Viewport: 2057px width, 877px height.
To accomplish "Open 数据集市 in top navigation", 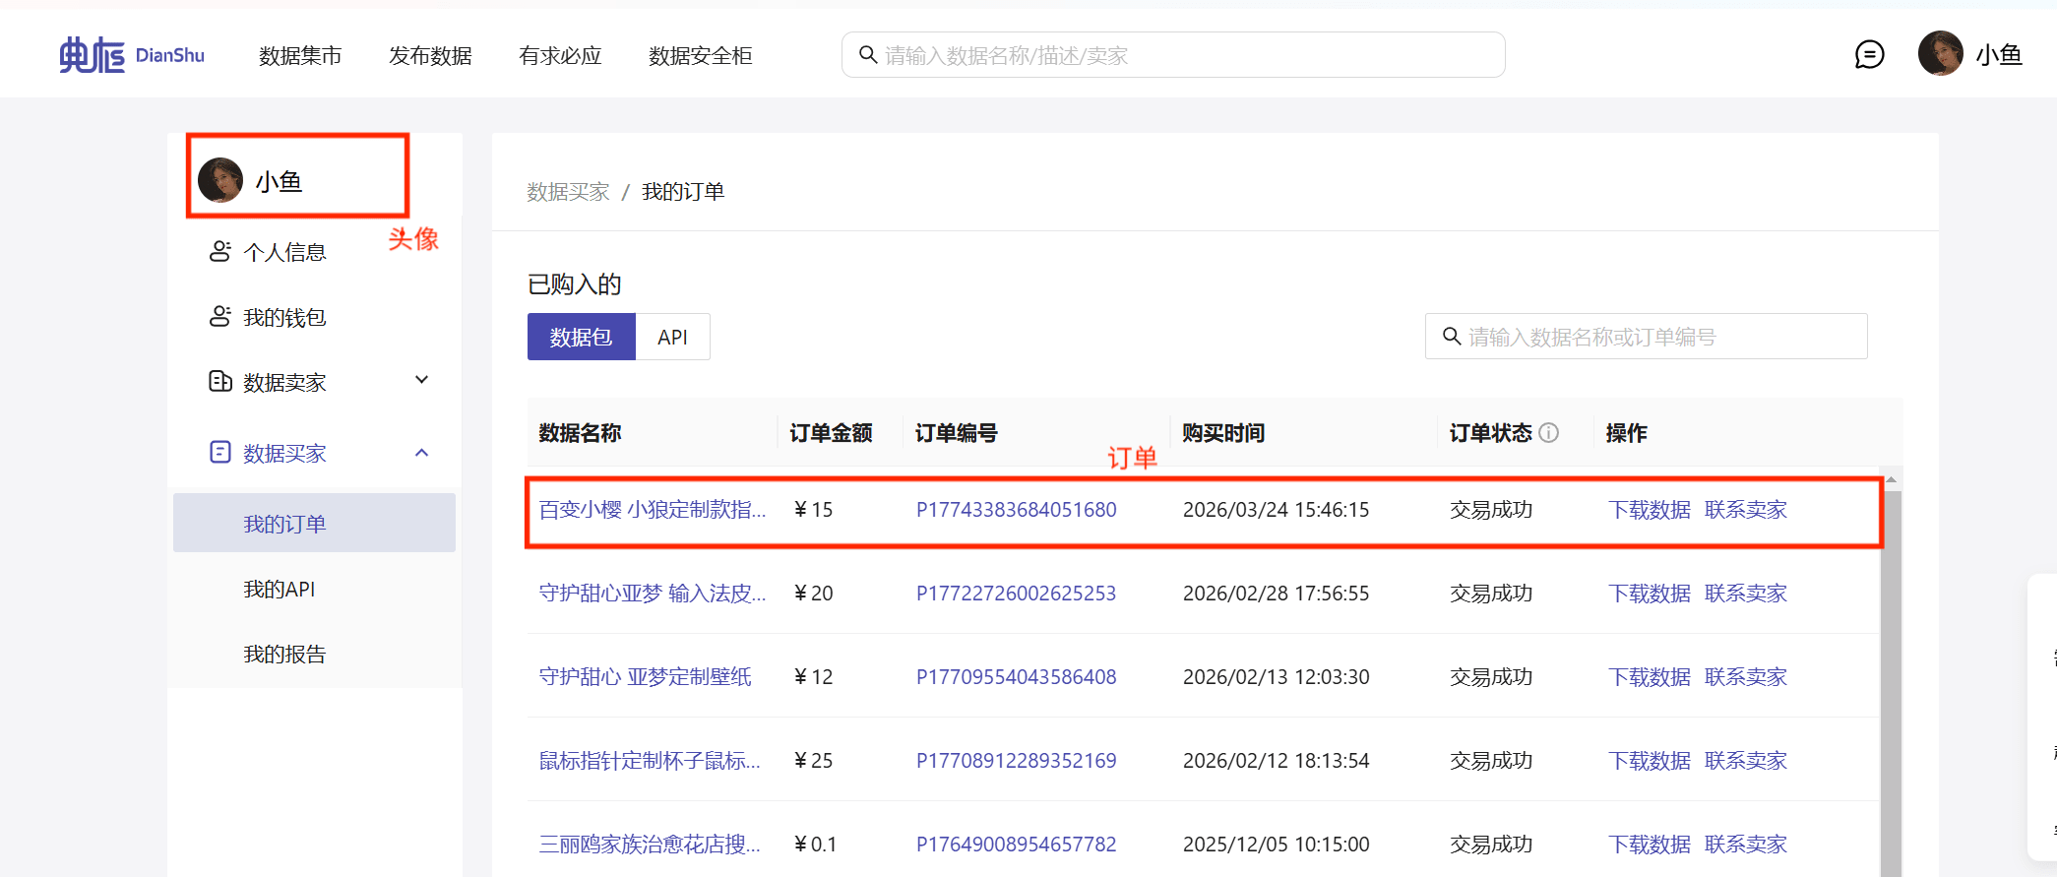I will (300, 56).
